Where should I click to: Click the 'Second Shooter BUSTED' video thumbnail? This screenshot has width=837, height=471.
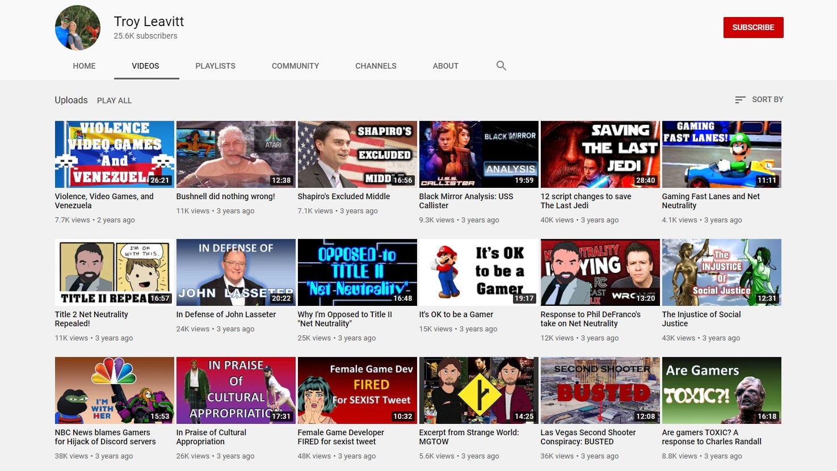(x=600, y=390)
